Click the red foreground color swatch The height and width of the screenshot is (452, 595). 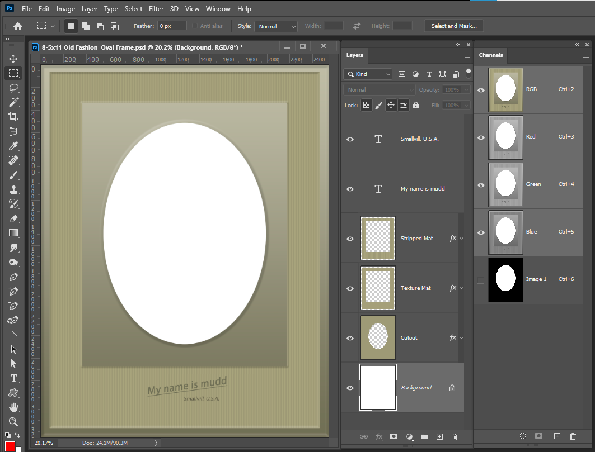(8, 446)
